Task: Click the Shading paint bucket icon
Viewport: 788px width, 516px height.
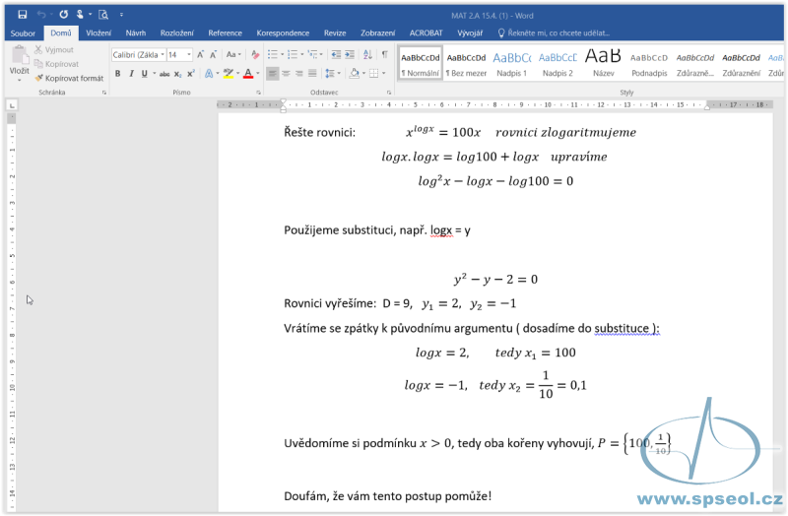Action: (x=355, y=73)
